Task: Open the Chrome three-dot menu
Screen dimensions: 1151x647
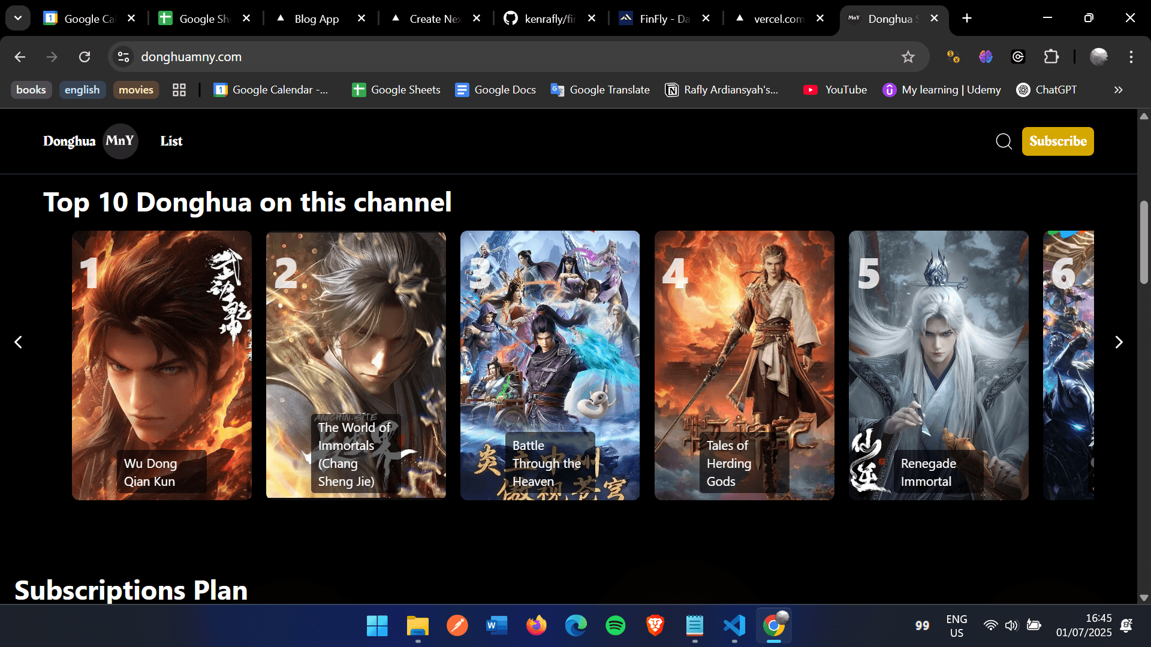Action: click(1132, 57)
